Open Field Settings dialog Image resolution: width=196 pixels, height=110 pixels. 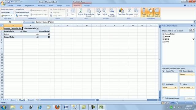tap(22, 16)
